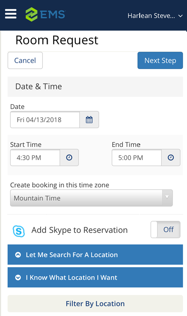Click the End Time clock icon
The height and width of the screenshot is (316, 187).
[171, 157]
